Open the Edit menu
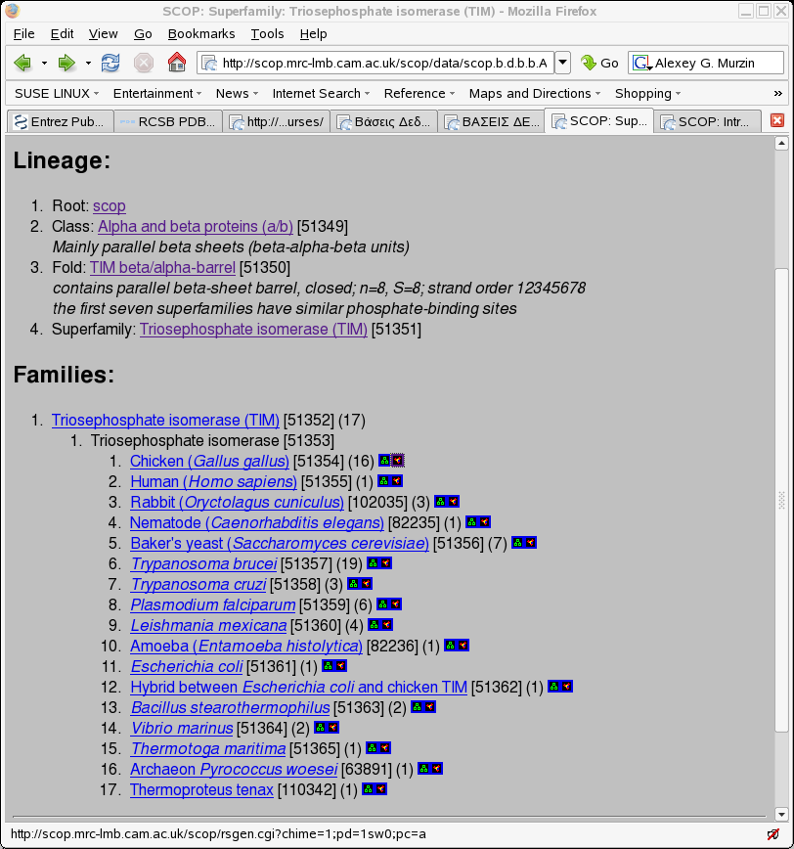This screenshot has height=849, width=794. pyautogui.click(x=62, y=34)
